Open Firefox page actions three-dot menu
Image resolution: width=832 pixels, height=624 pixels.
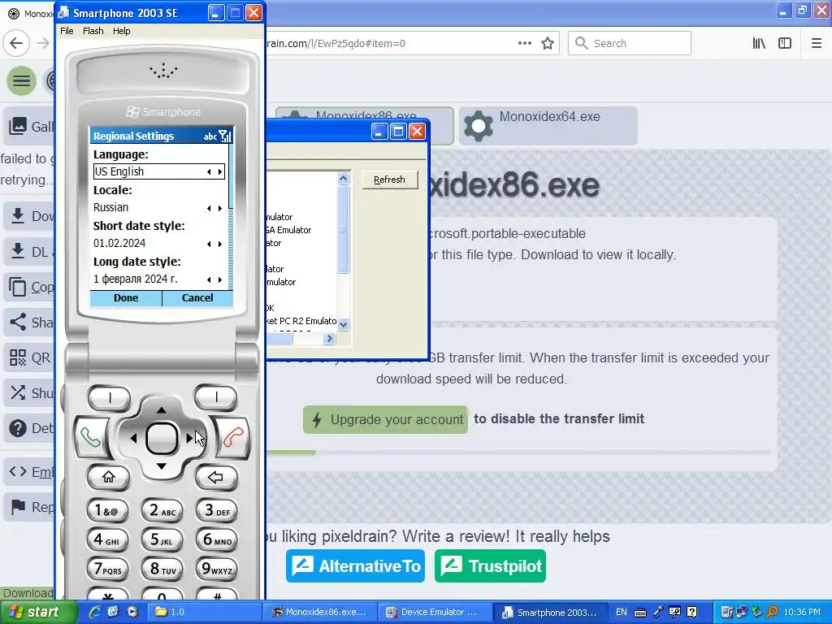point(524,44)
